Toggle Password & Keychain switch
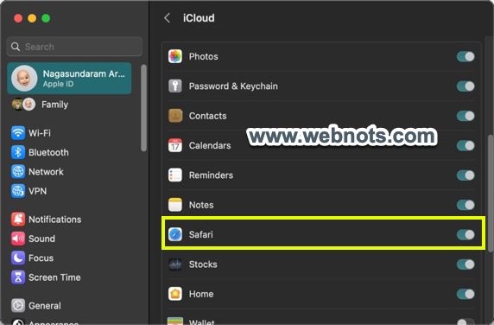 [465, 86]
